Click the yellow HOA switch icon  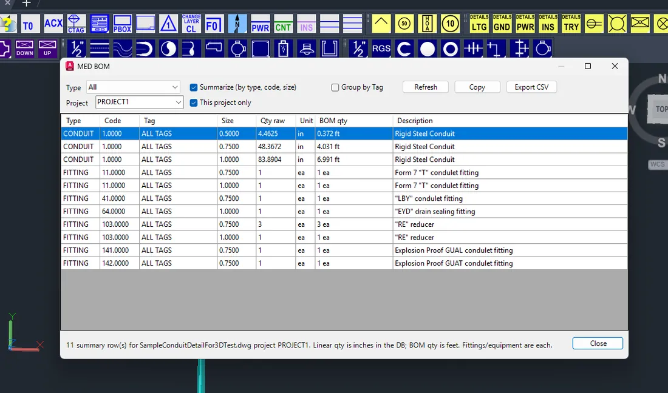tap(428, 24)
